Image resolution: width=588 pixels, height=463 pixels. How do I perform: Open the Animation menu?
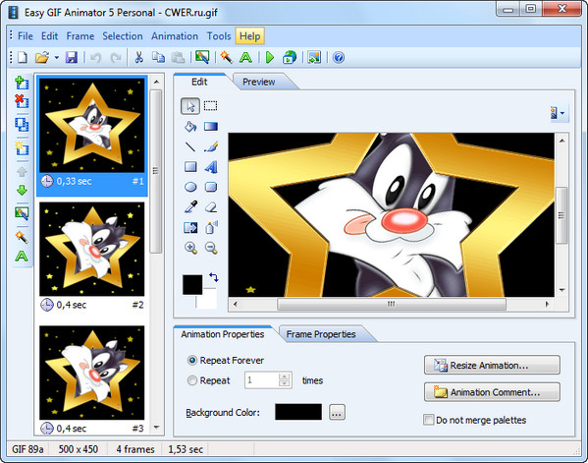pyautogui.click(x=175, y=36)
